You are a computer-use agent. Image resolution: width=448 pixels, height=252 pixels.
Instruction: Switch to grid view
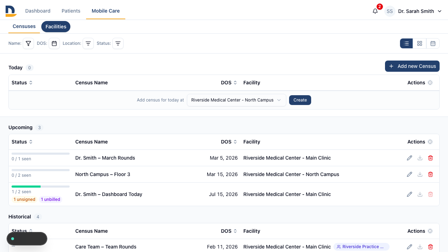[x=420, y=43]
